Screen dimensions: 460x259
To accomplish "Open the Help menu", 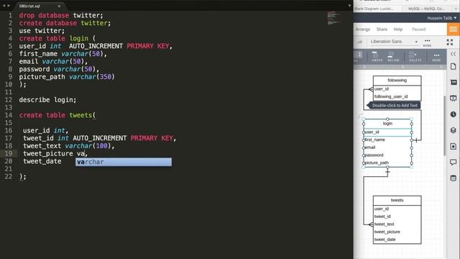I will (x=397, y=29).
